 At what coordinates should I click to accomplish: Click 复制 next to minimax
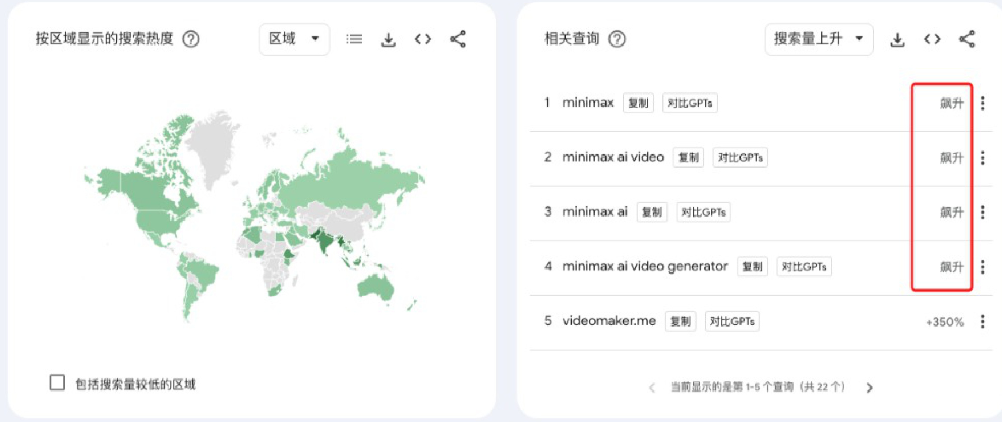point(638,103)
